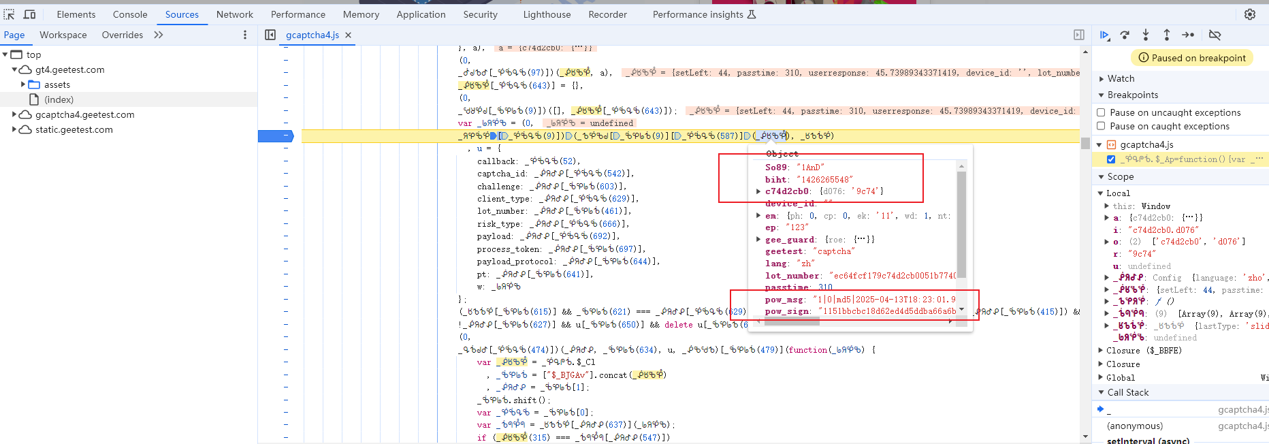Screen dimensions: 1269x444
Task: Close the gcaptcha4.js file tab
Action: (349, 35)
